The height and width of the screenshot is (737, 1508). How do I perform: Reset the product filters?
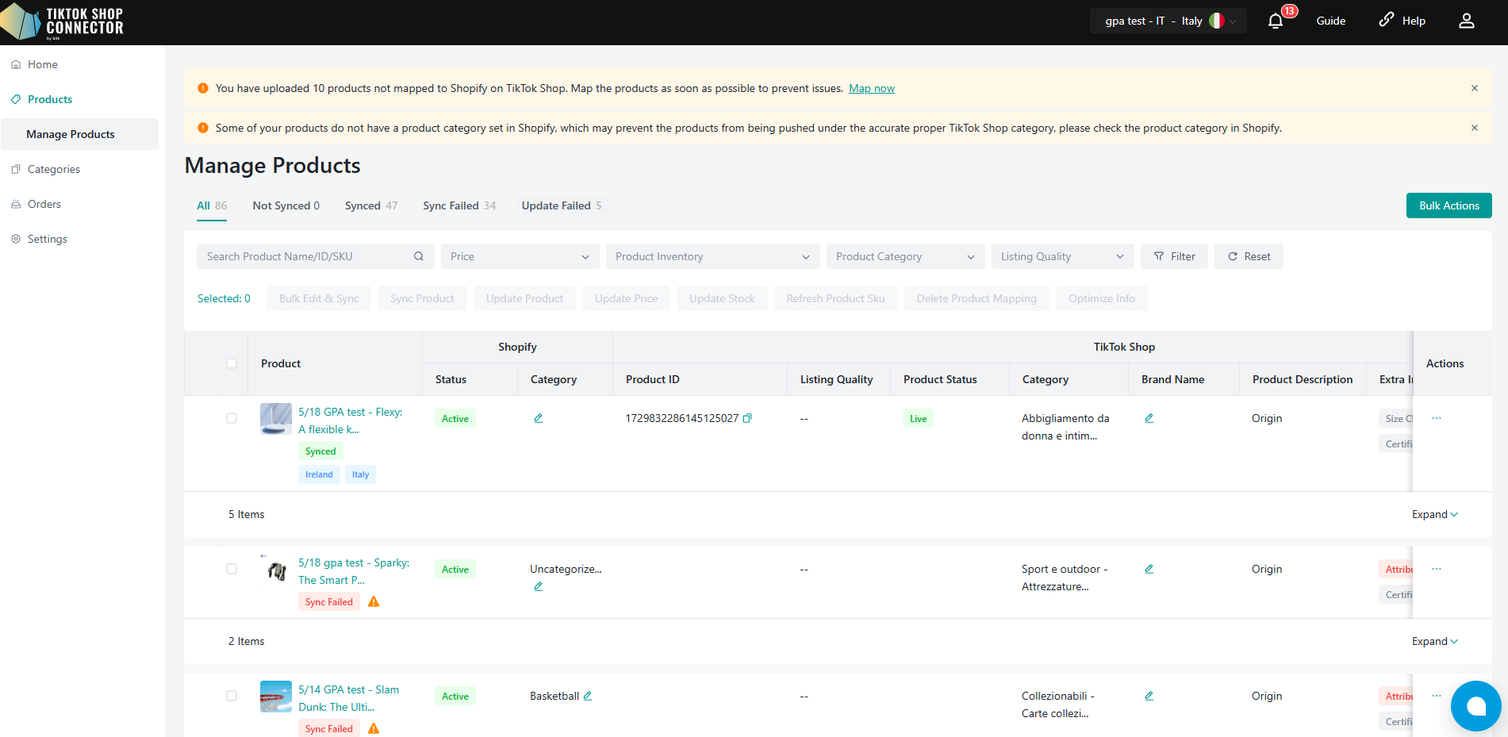(x=1249, y=256)
